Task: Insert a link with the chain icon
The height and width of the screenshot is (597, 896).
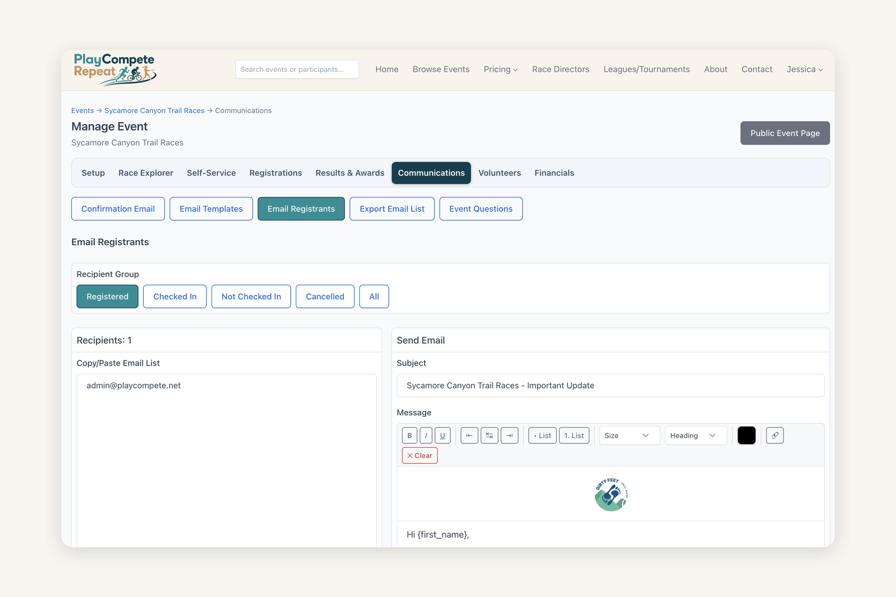Action: (775, 435)
